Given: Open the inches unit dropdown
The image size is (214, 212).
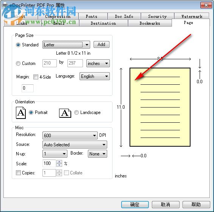Looking at the screenshot, I should pos(98,63).
